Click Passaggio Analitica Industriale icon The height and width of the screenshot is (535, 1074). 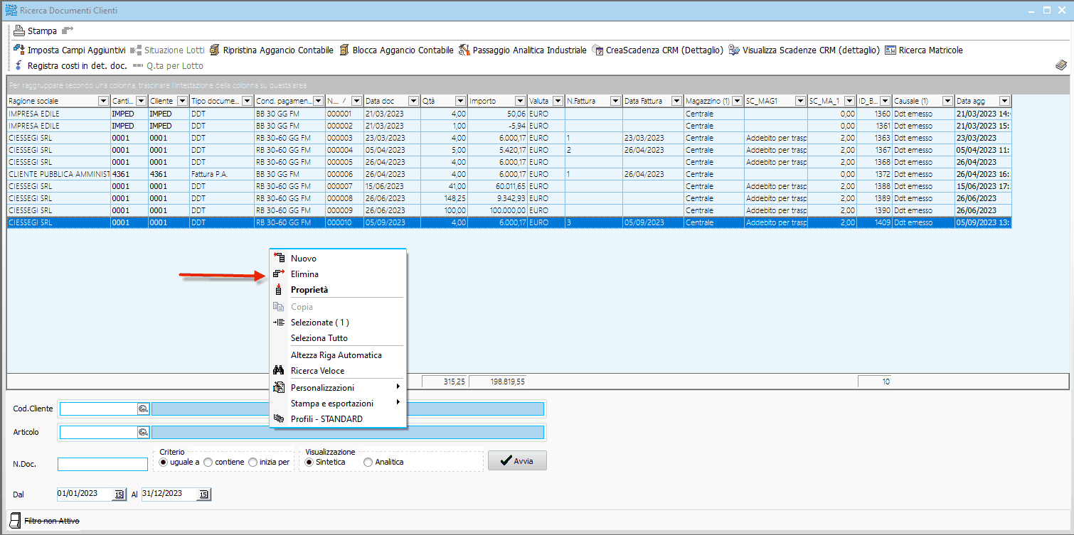click(464, 50)
